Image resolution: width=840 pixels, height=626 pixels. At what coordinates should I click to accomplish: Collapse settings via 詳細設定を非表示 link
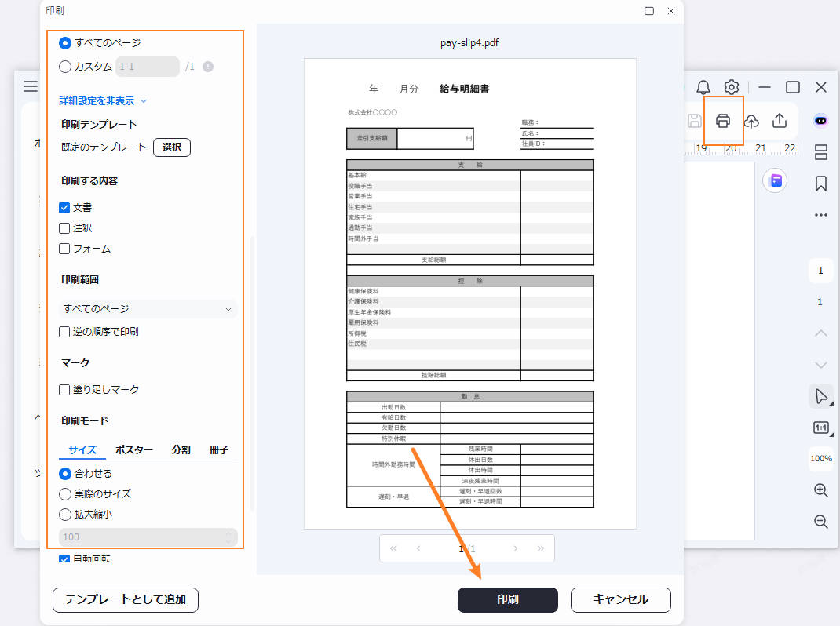click(x=98, y=100)
